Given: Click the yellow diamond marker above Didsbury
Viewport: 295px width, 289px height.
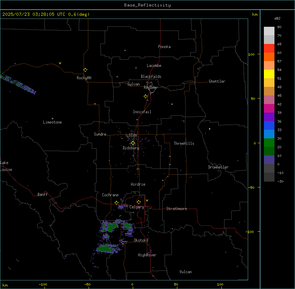Looking at the screenshot, I should pyautogui.click(x=133, y=143).
